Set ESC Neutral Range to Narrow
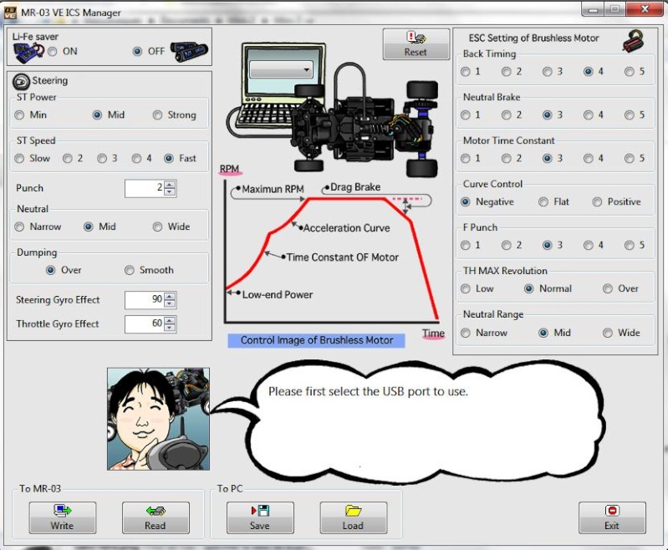Image resolution: width=668 pixels, height=550 pixels. [x=466, y=333]
